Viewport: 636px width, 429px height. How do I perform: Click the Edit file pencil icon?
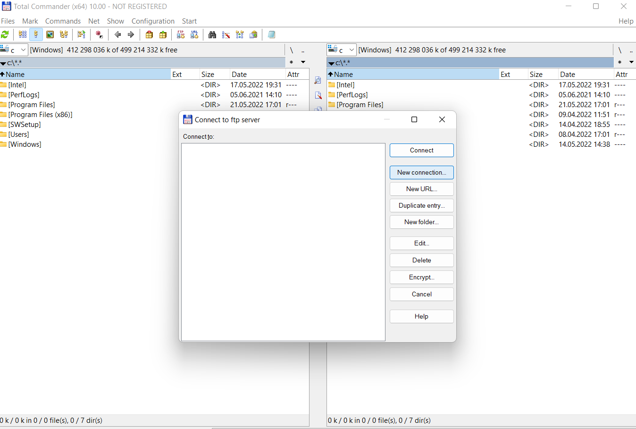[x=318, y=95]
